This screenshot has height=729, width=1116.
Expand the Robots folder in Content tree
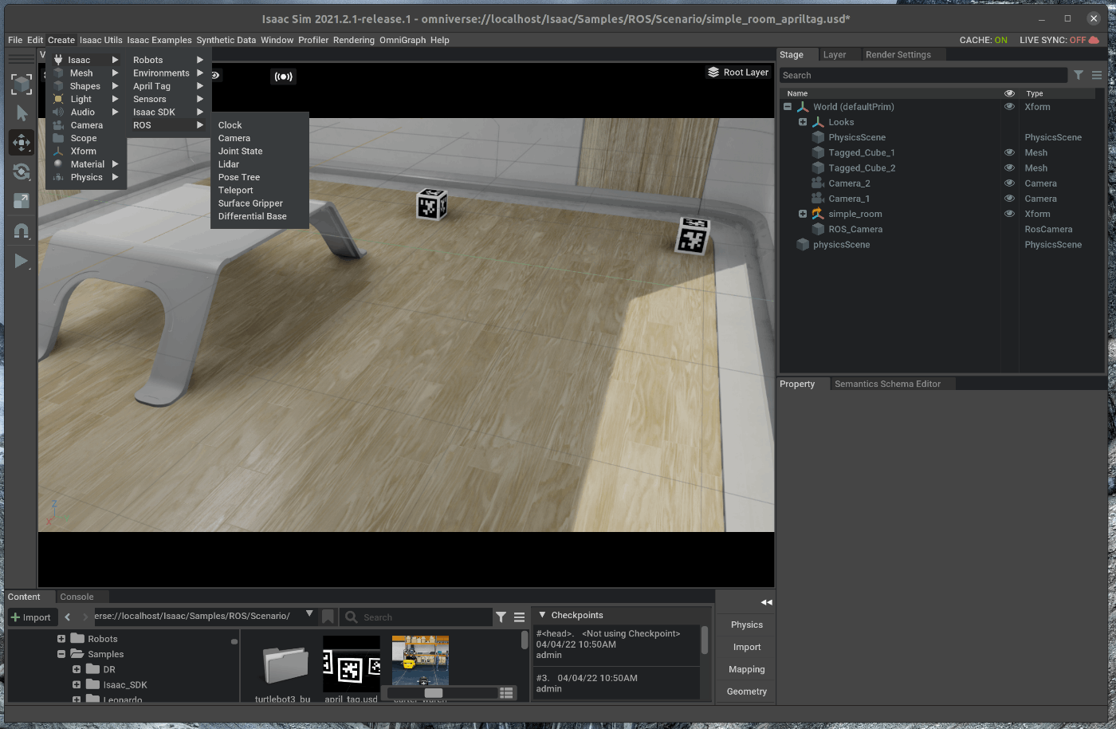[x=61, y=639]
